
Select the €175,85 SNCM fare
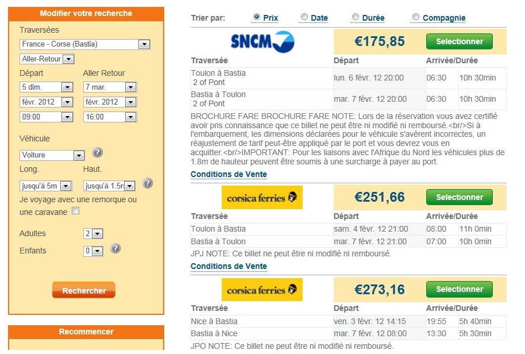(460, 41)
